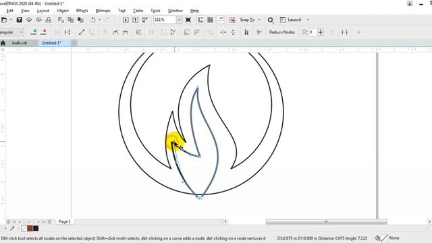Viewport: 432px width, 243px height.
Task: Open the Bitmaps menu
Action: [x=103, y=11]
